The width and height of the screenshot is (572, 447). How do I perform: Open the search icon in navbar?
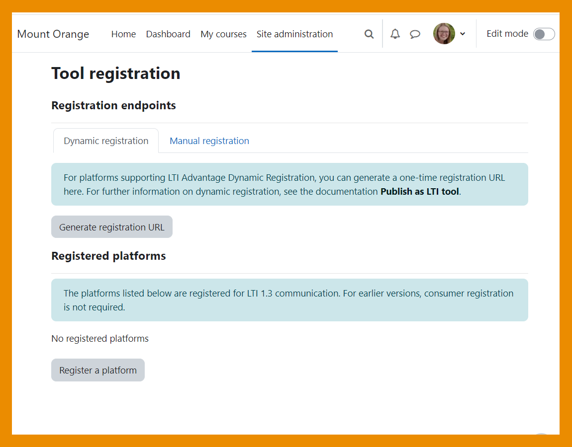tap(369, 34)
